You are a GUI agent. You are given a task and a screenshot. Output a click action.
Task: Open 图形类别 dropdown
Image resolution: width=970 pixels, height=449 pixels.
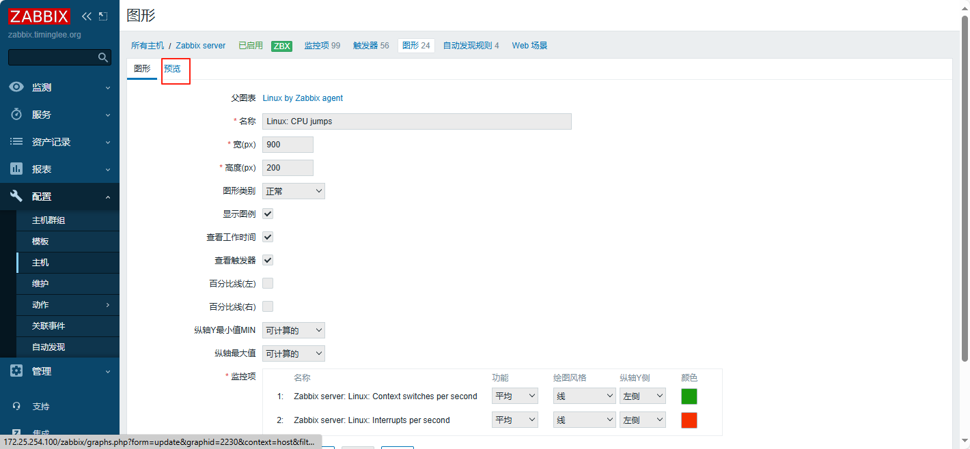point(294,191)
